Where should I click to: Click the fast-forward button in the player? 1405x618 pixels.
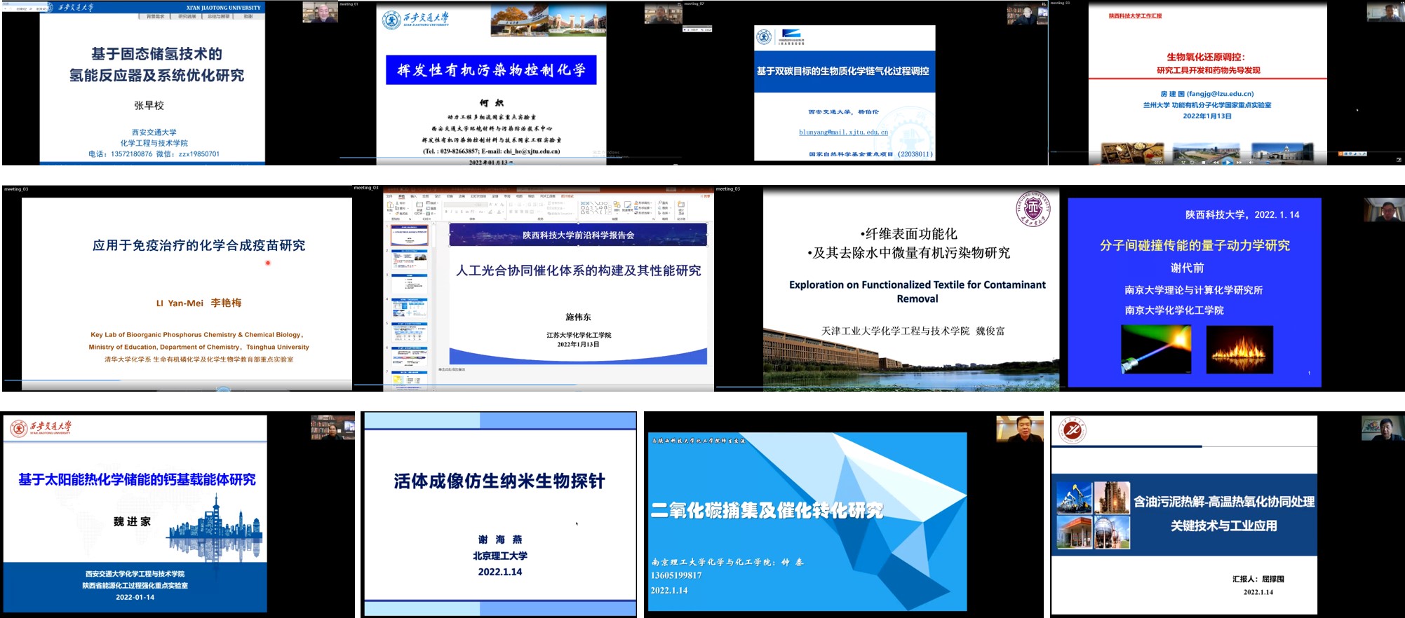(x=1239, y=162)
